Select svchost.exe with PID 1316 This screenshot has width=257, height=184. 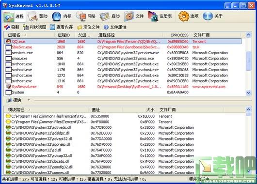[123, 81]
